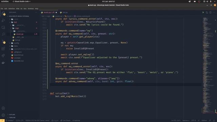The image size is (217, 122).
Task: Click the Visual Studio Code tray icon
Action: pyautogui.click(x=190, y=1)
